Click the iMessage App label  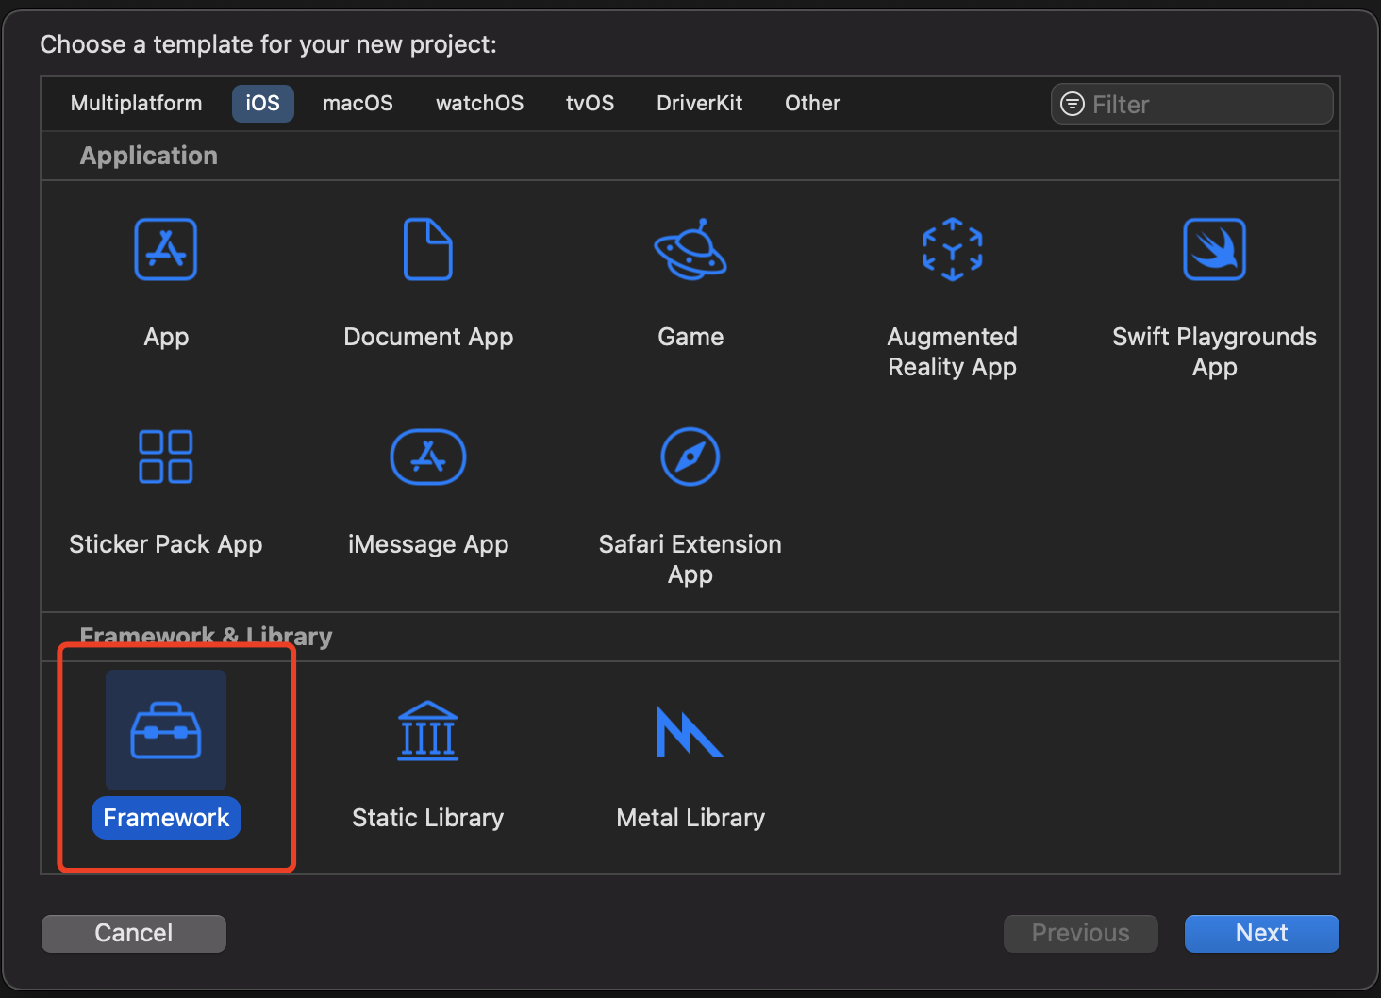coord(428,544)
